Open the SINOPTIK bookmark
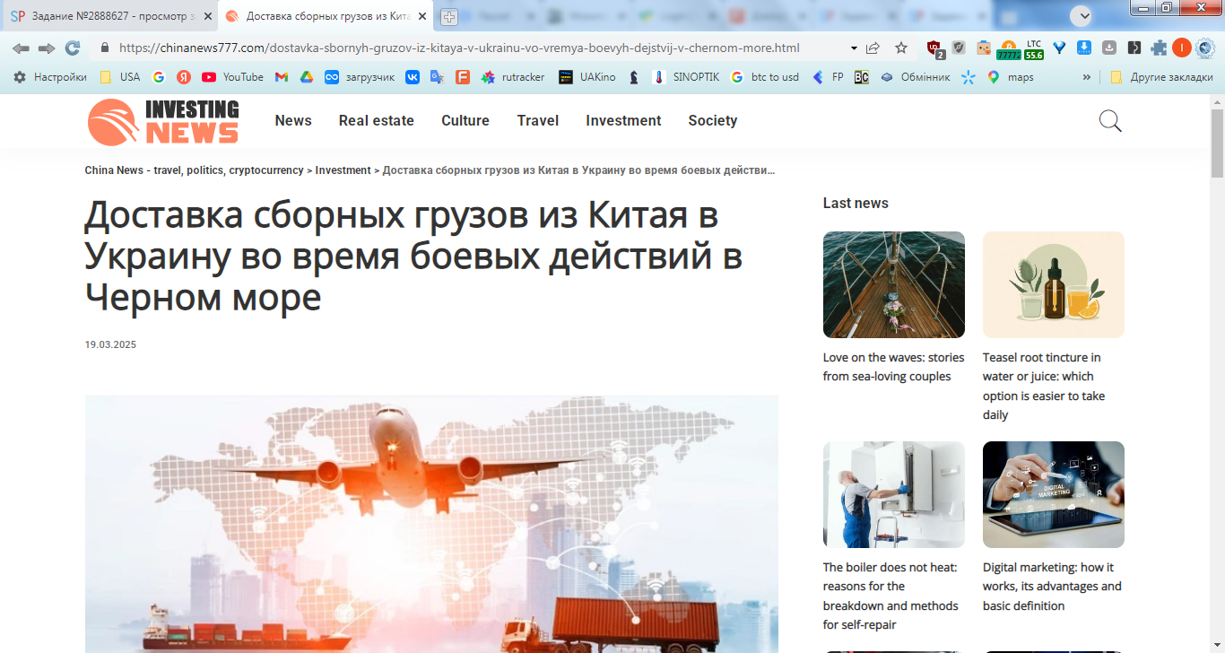1225x653 pixels. 686,77
